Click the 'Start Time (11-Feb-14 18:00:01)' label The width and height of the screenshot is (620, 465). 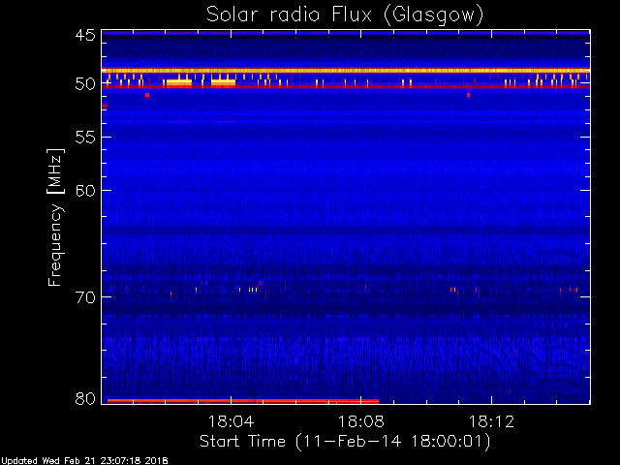coord(345,441)
